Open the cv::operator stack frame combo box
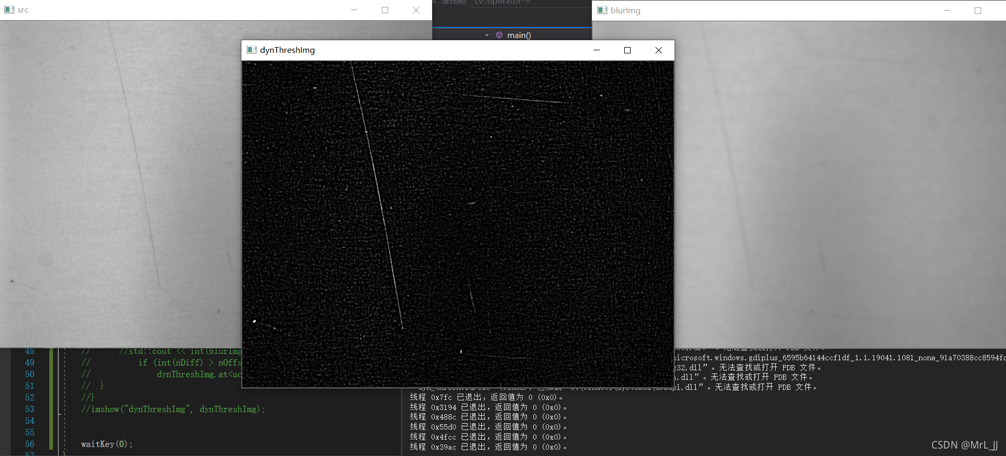1006x456 pixels. 531,3
